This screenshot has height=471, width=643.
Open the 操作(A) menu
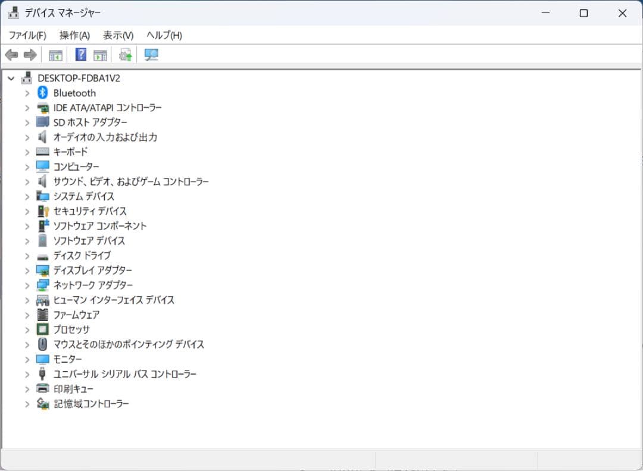(74, 36)
